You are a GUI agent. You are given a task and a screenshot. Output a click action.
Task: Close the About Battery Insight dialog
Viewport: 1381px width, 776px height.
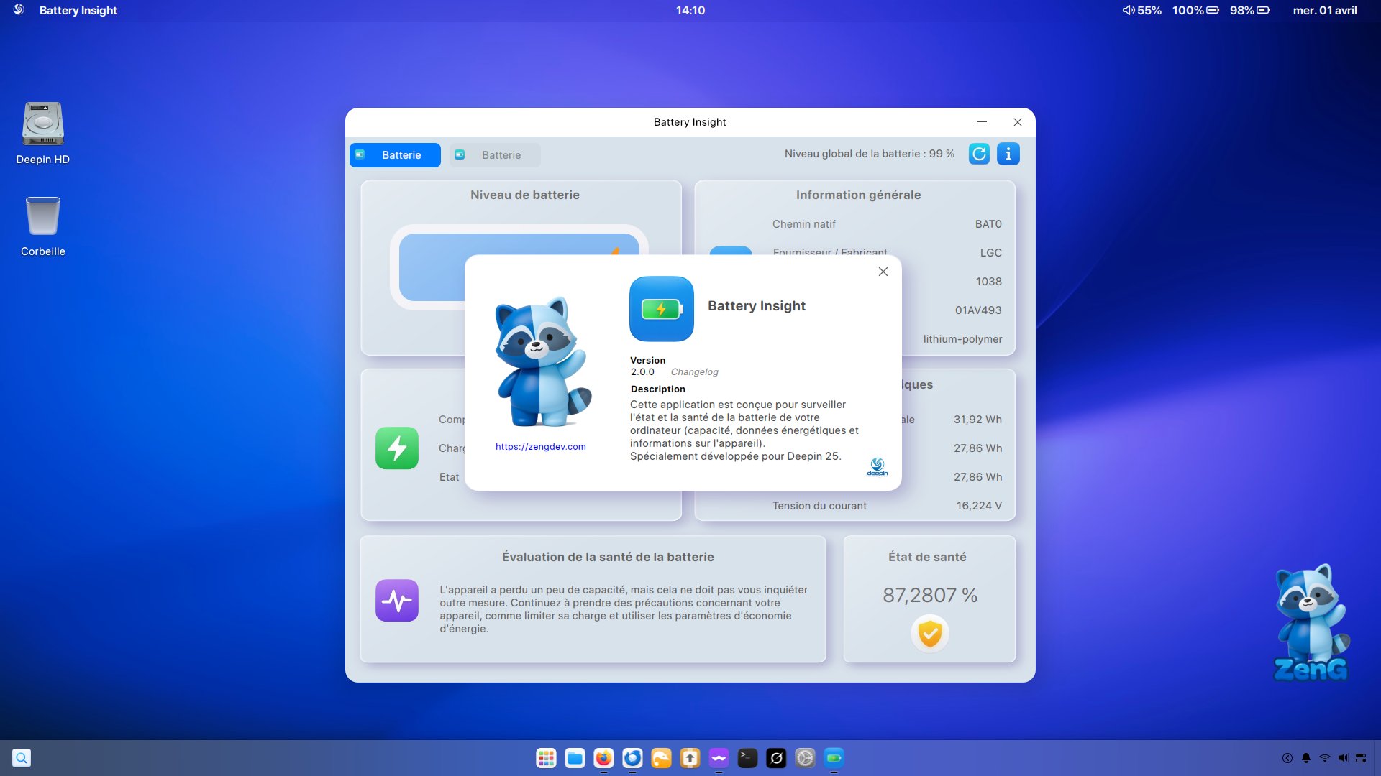883,272
